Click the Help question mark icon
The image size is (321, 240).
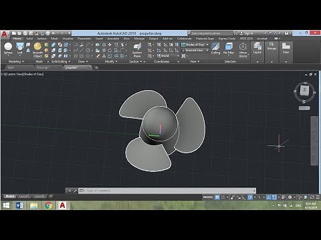click(286, 33)
